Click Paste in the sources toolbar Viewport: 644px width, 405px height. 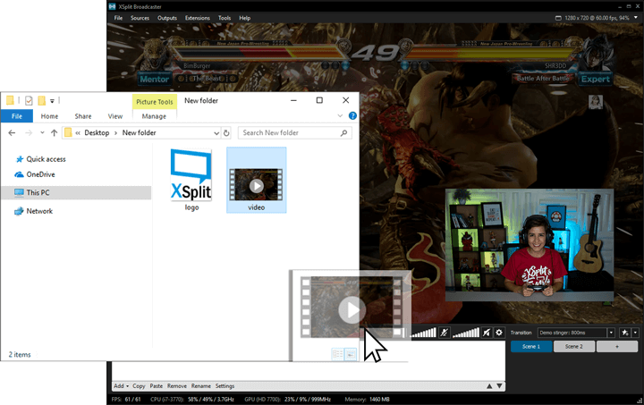click(156, 385)
